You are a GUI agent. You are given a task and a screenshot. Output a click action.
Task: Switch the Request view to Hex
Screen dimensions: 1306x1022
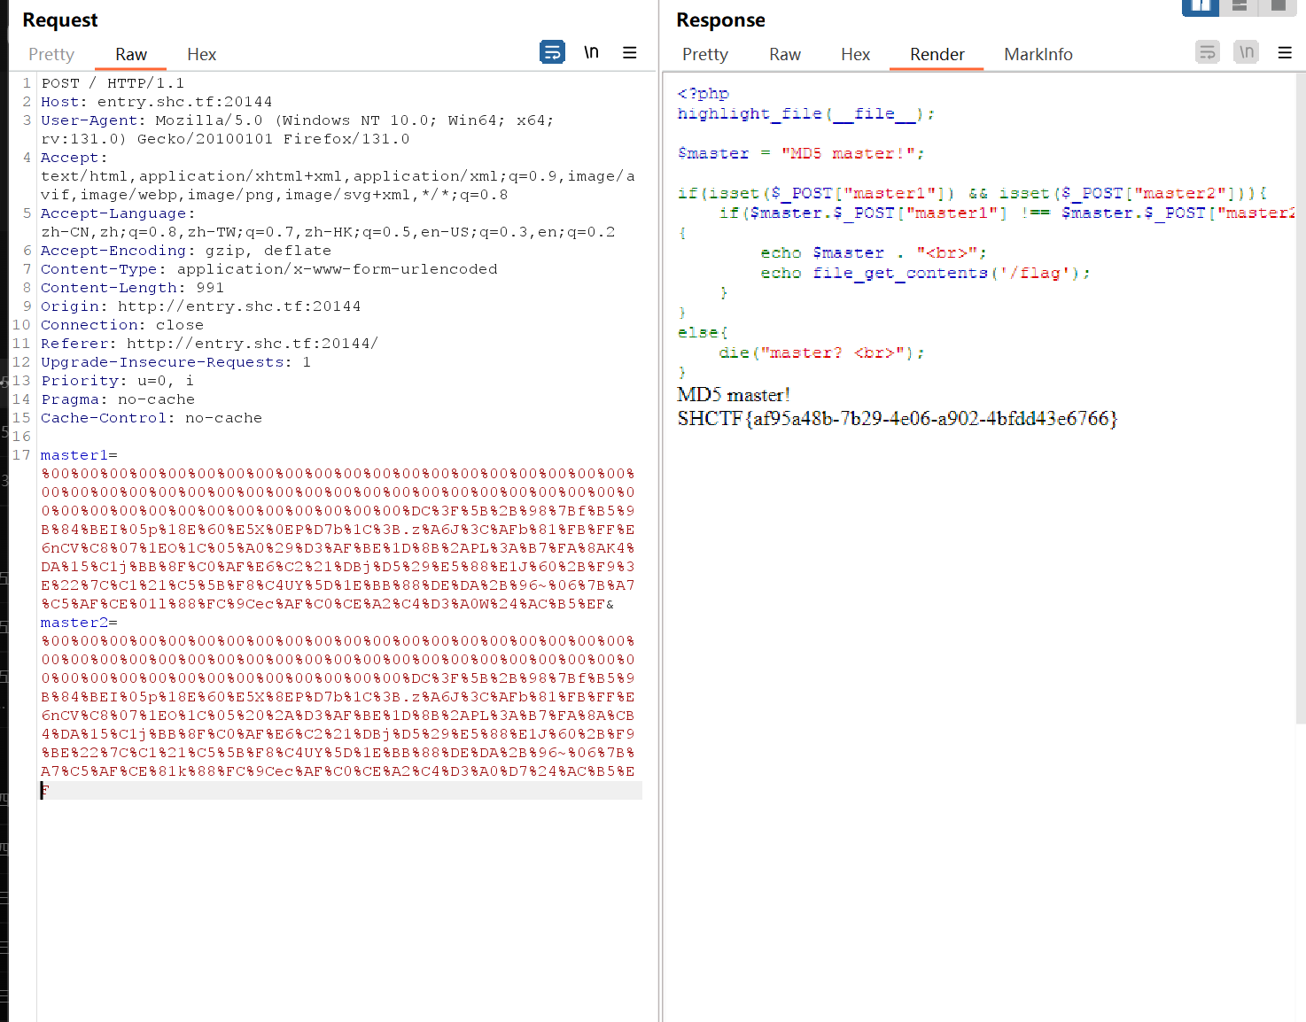201,55
